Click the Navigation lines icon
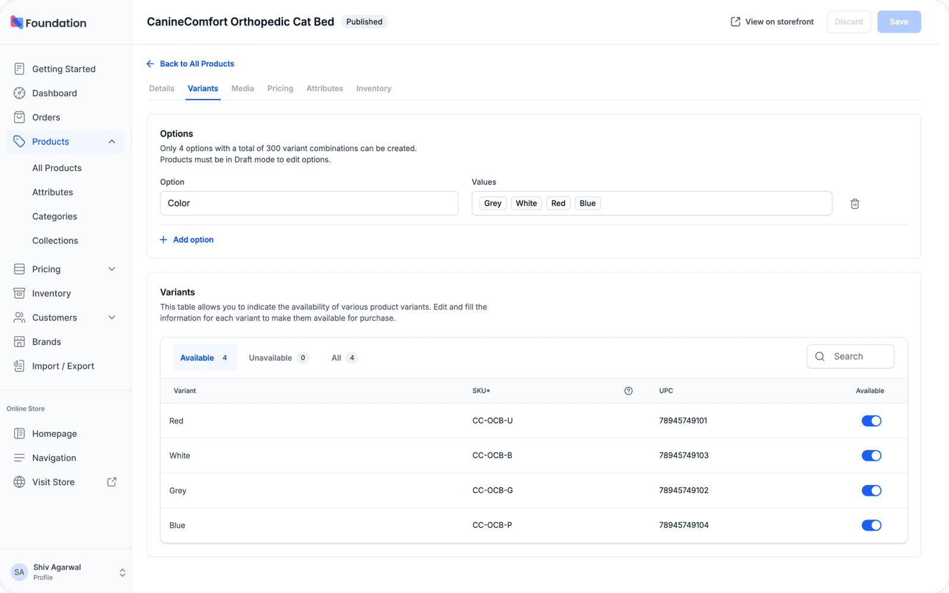Screen dimensions: 949x593 (x=20, y=458)
